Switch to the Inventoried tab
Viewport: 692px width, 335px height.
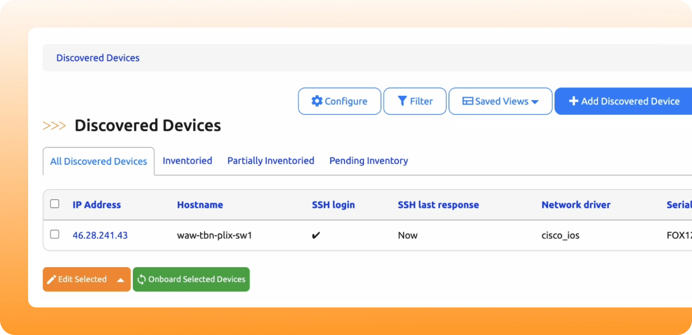(187, 161)
